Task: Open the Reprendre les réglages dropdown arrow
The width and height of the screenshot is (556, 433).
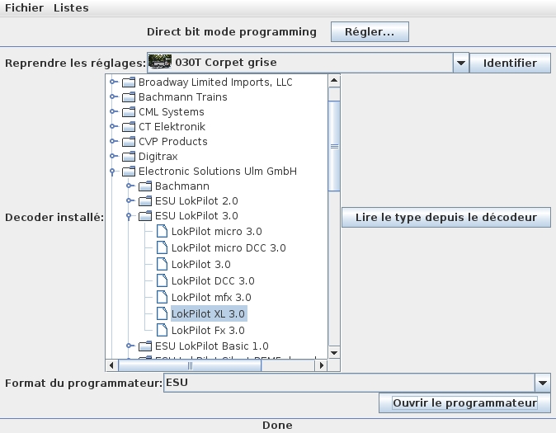Action: tap(460, 64)
